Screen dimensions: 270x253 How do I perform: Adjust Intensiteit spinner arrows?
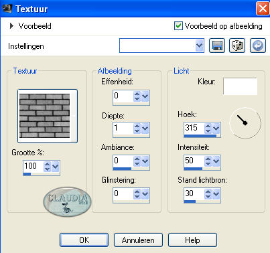208,161
